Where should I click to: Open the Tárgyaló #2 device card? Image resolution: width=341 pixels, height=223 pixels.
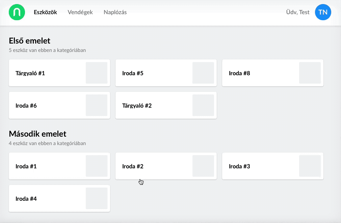154,106
